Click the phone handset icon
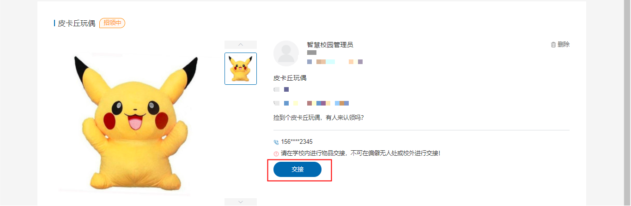The image size is (631, 206). point(276,142)
